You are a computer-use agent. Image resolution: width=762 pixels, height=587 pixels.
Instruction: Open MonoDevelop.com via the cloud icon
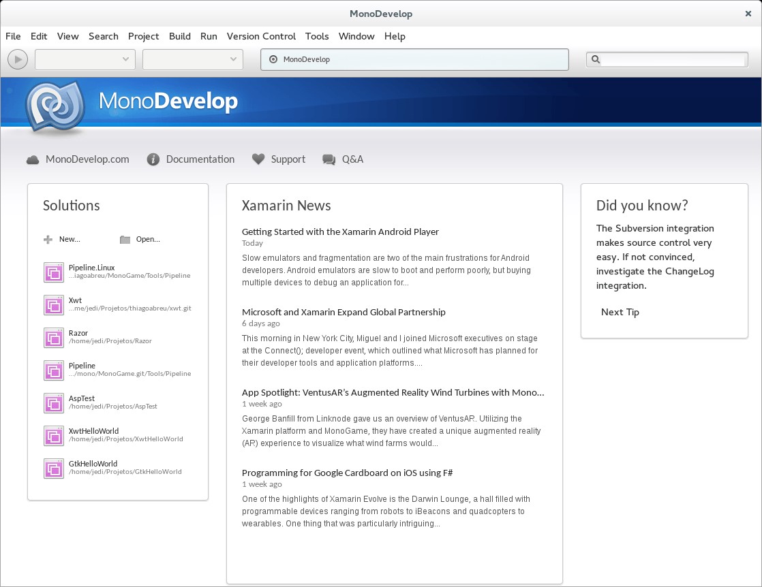32,159
